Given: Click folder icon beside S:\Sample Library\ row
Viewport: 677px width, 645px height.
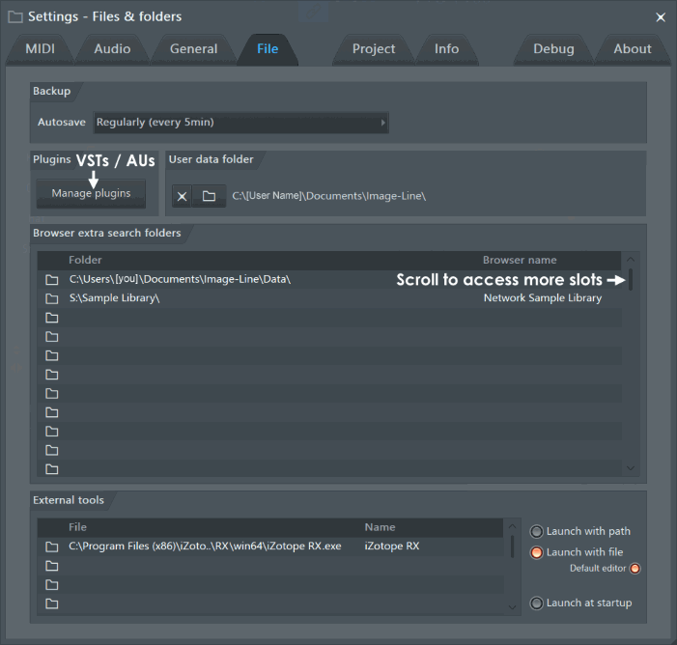Looking at the screenshot, I should click(x=52, y=298).
